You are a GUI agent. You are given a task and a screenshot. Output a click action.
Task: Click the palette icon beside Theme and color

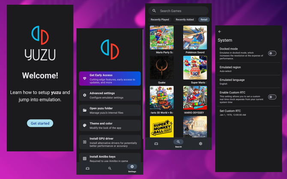[x=84, y=125]
